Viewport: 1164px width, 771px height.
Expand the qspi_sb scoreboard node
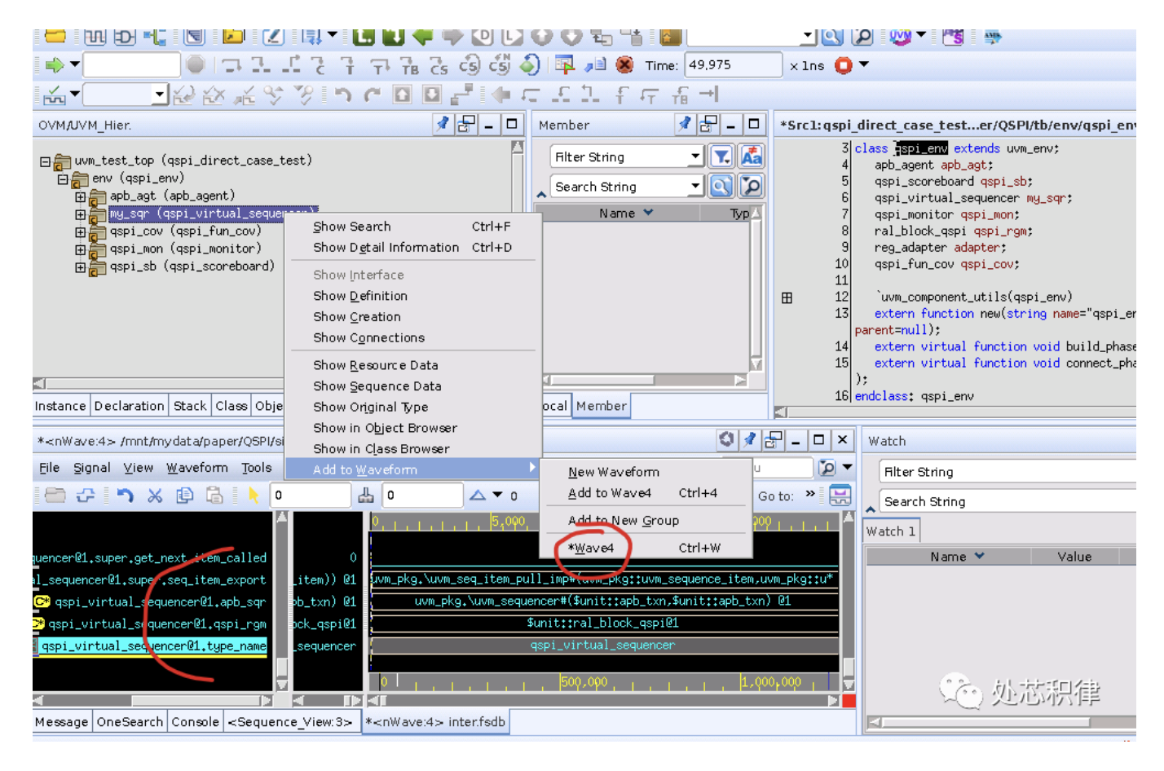[x=80, y=267]
